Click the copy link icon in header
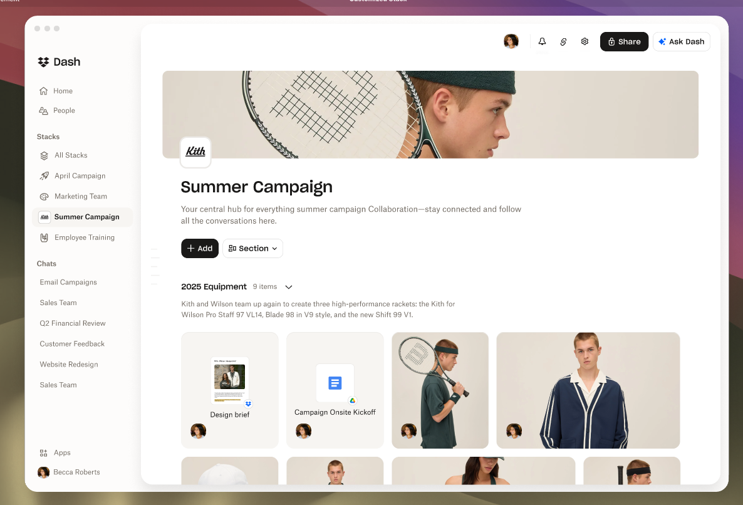This screenshot has height=505, width=743. click(x=563, y=42)
